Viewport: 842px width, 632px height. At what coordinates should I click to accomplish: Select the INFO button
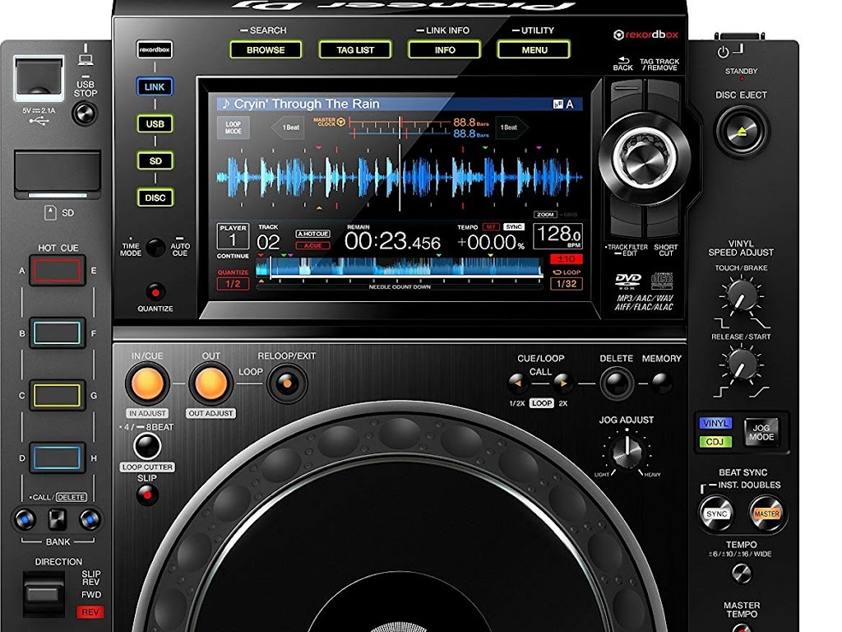coord(445,50)
